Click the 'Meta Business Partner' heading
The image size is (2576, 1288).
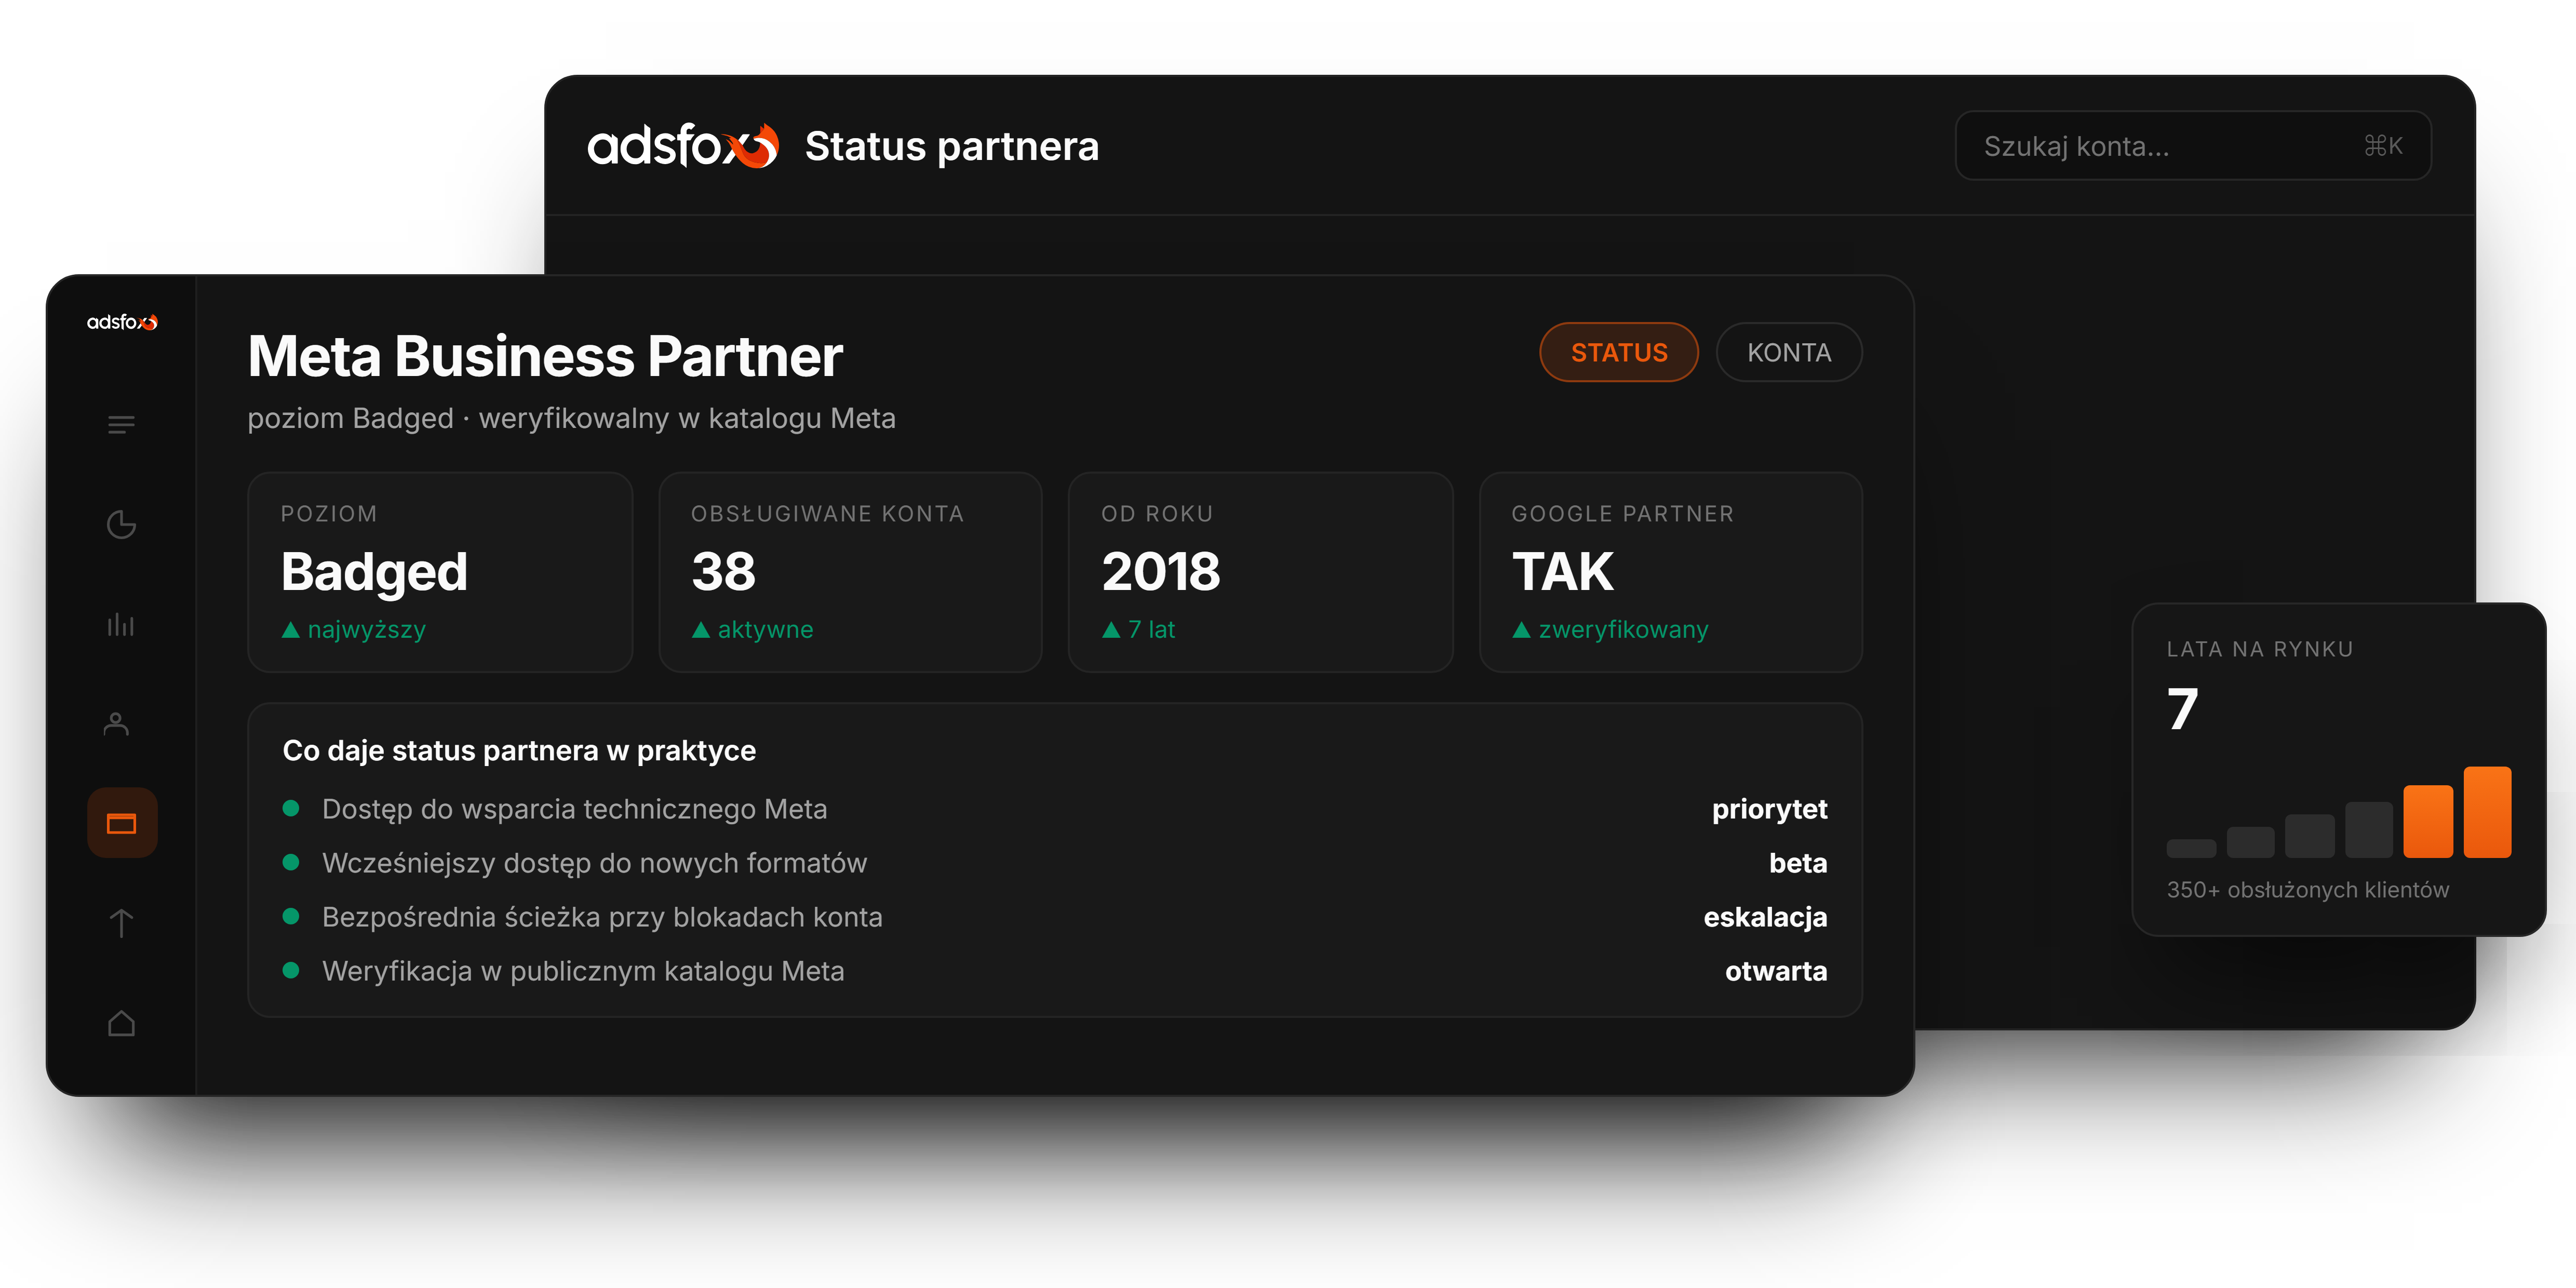(x=545, y=356)
